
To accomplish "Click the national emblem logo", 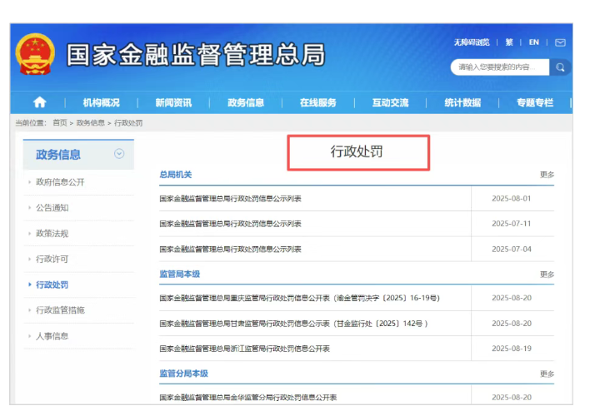I will (35, 54).
